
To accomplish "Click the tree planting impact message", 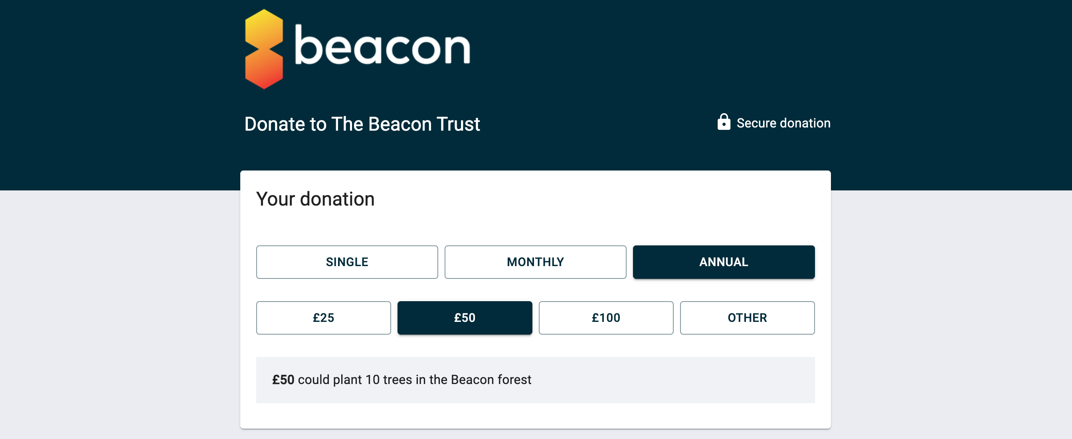I will [402, 379].
